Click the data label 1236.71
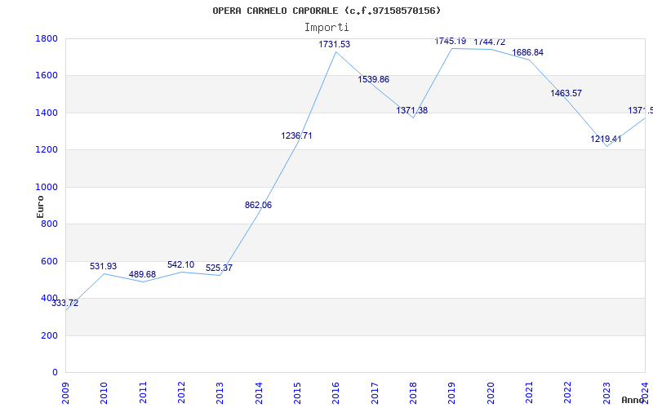This screenshot has height=408, width=653. tap(296, 135)
